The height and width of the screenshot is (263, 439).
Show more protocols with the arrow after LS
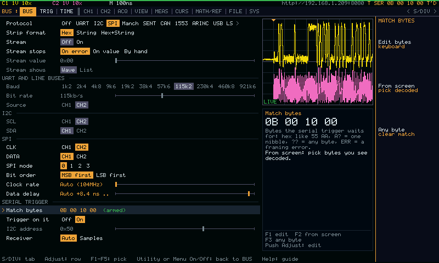click(x=238, y=24)
